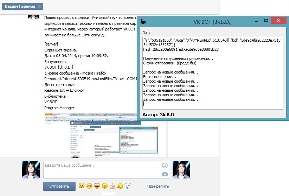289x196 pixels.
Task: Click the '[server]' line in the chat
Action: pyautogui.click(x=51, y=44)
